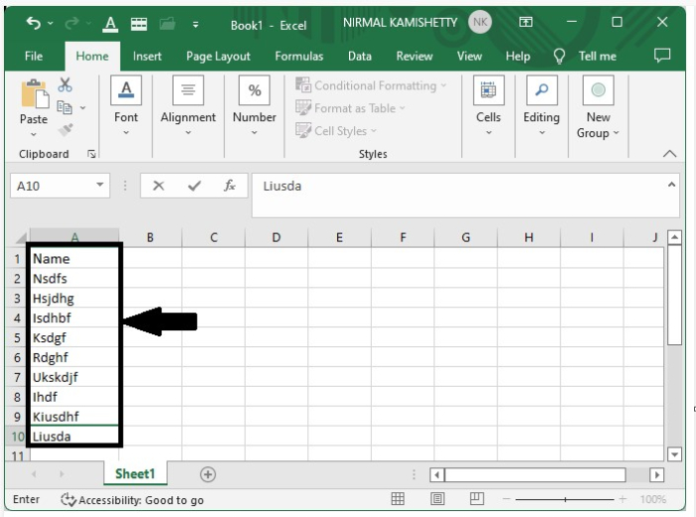696x517 pixels.
Task: Switch to Normal view in the status bar
Action: (x=398, y=499)
